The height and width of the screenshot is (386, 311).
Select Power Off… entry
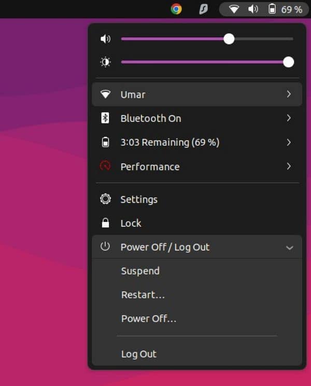click(x=149, y=319)
